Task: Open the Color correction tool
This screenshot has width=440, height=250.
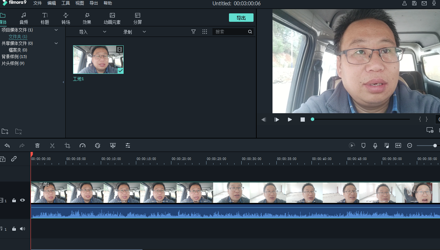Action: coord(98,145)
